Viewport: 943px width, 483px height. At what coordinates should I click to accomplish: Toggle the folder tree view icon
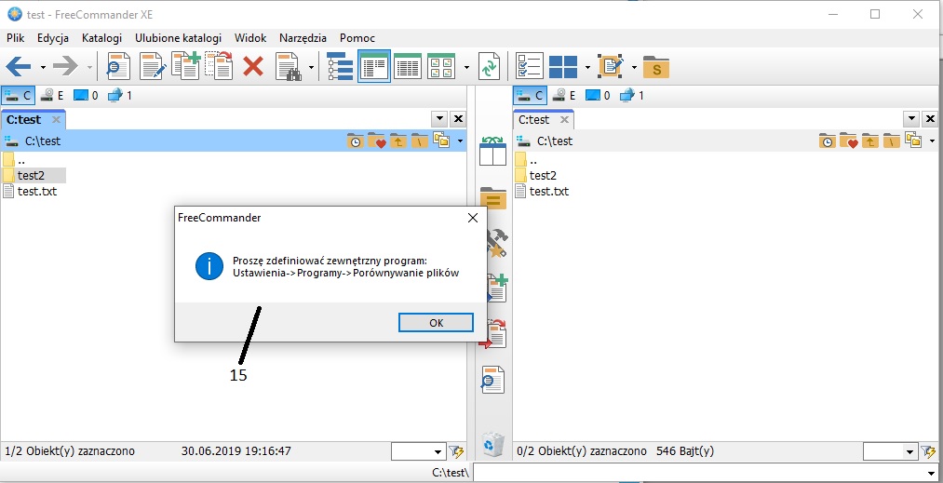pos(340,66)
